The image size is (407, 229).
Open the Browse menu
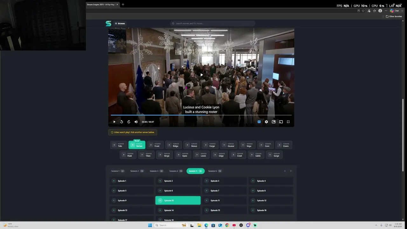120,24
